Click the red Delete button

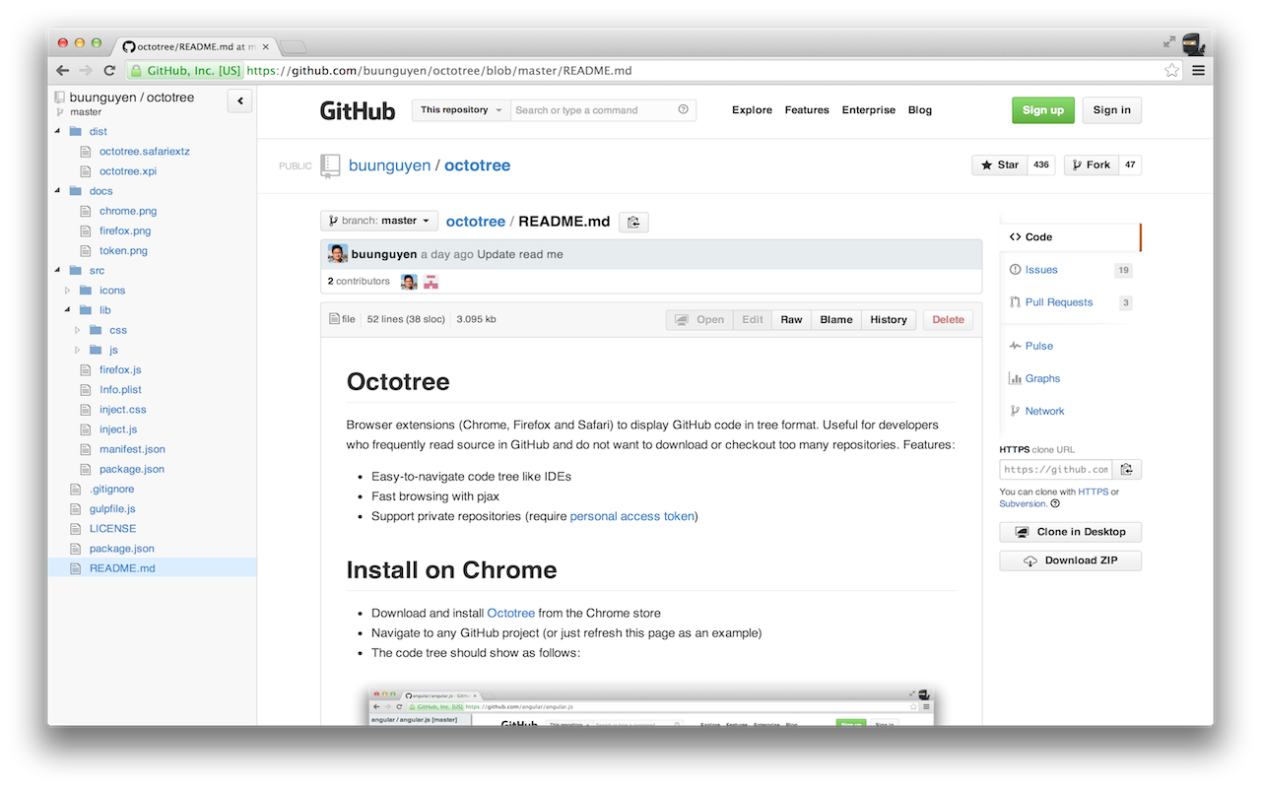[948, 320]
